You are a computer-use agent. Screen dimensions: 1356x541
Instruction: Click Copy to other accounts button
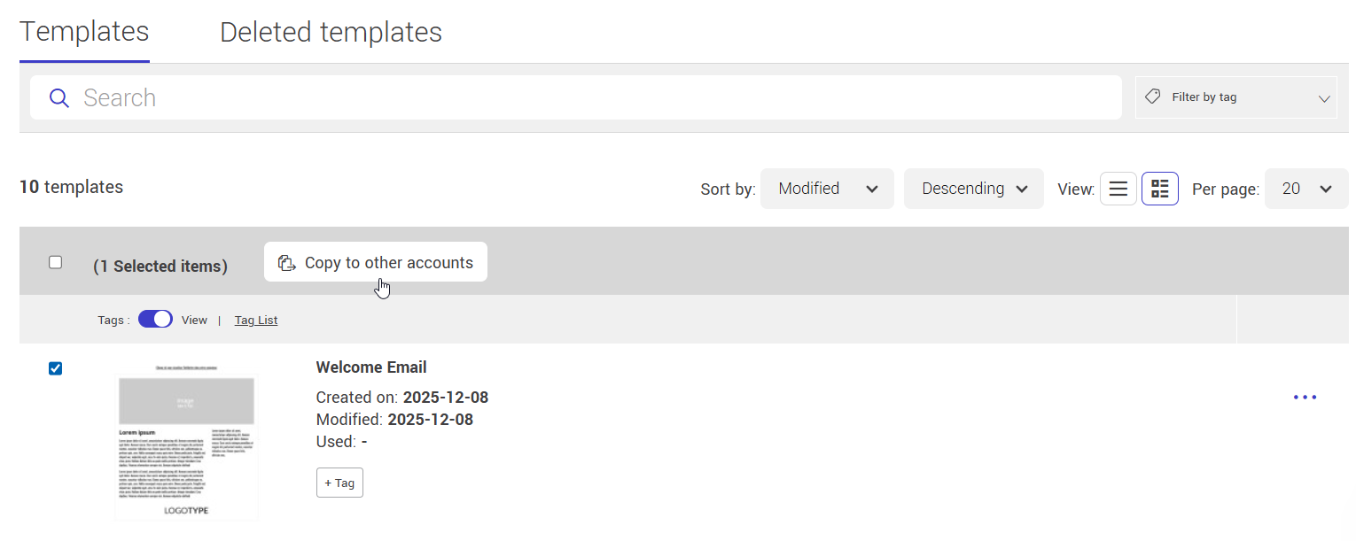pyautogui.click(x=376, y=263)
